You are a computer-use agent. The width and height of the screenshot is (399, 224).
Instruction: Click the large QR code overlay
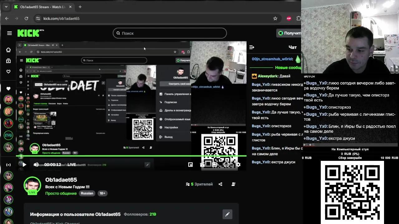352,192
